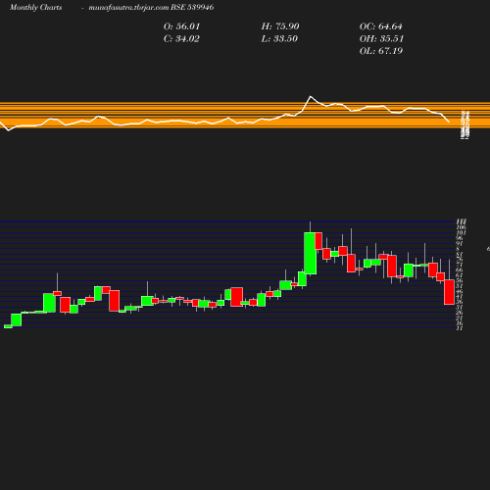Click the "OC: 64.64" reading

(381, 26)
